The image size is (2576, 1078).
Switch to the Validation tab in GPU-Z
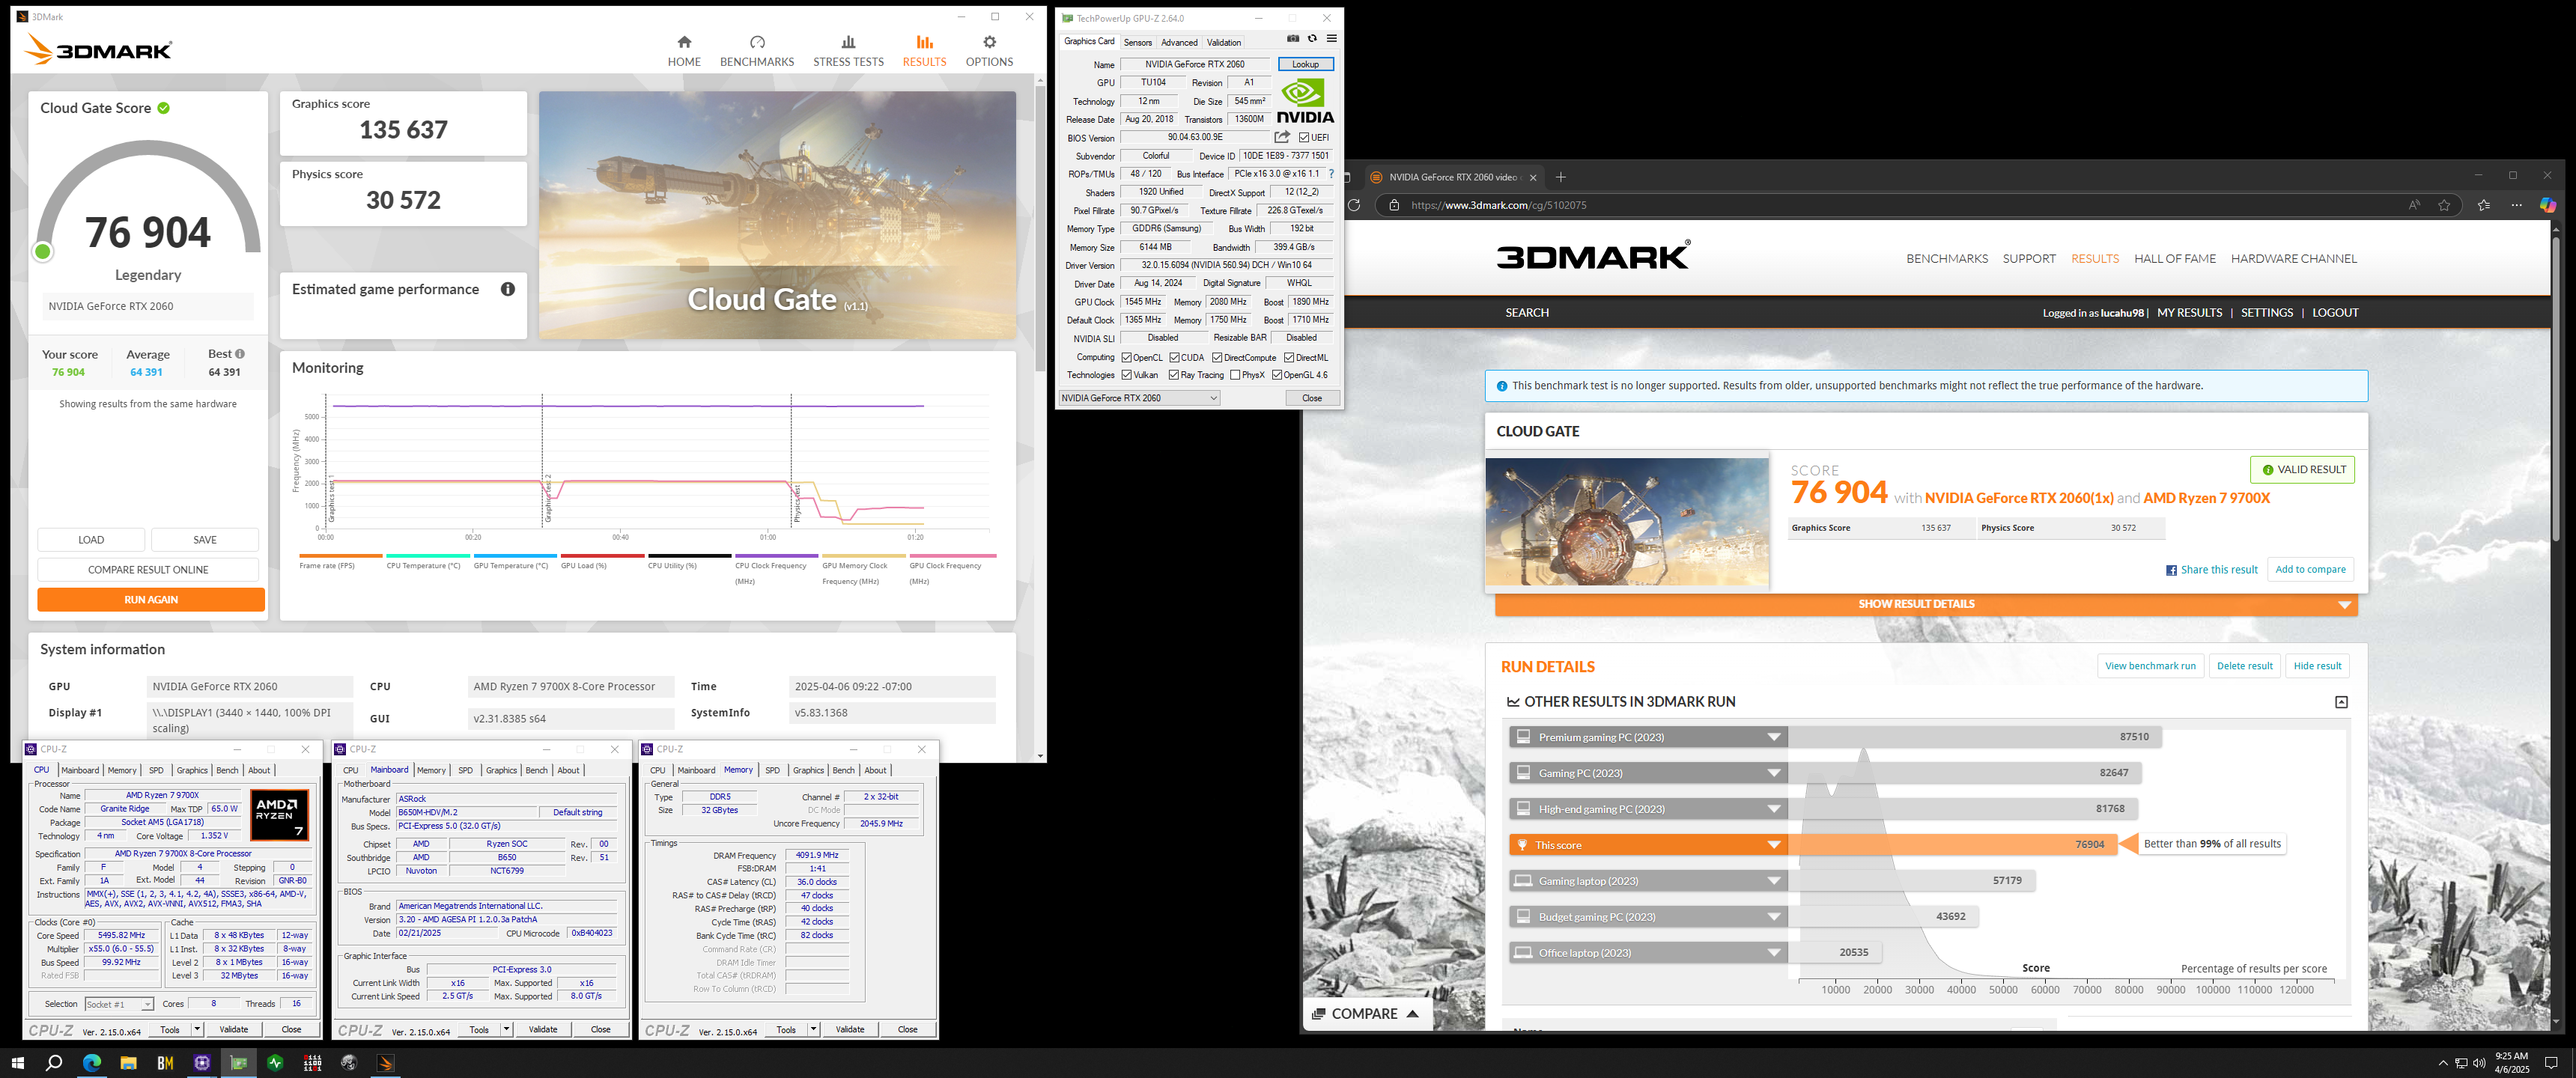click(x=1223, y=42)
